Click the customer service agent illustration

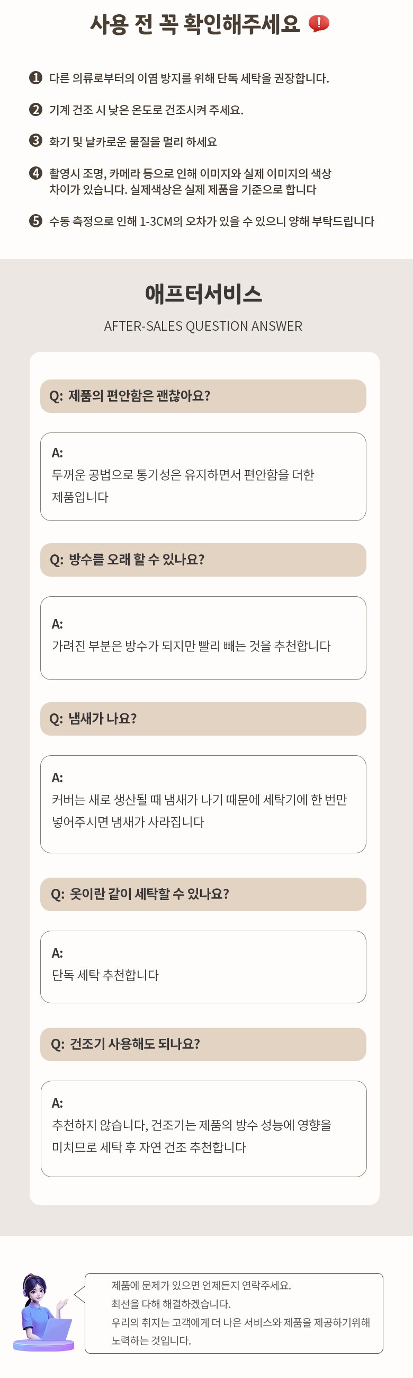coord(43,1312)
